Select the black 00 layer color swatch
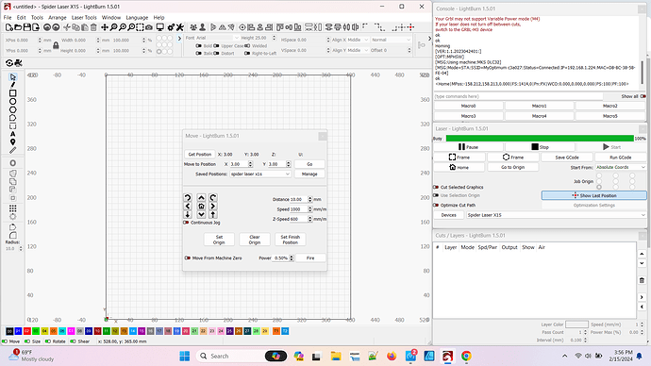The height and width of the screenshot is (366, 651). 9,331
